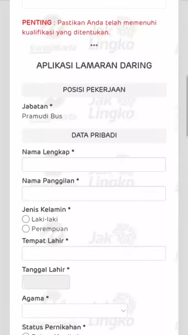The height and width of the screenshot is (335, 188).
Task: Open the Tanggal Lahir date field
Action: [x=46, y=282]
